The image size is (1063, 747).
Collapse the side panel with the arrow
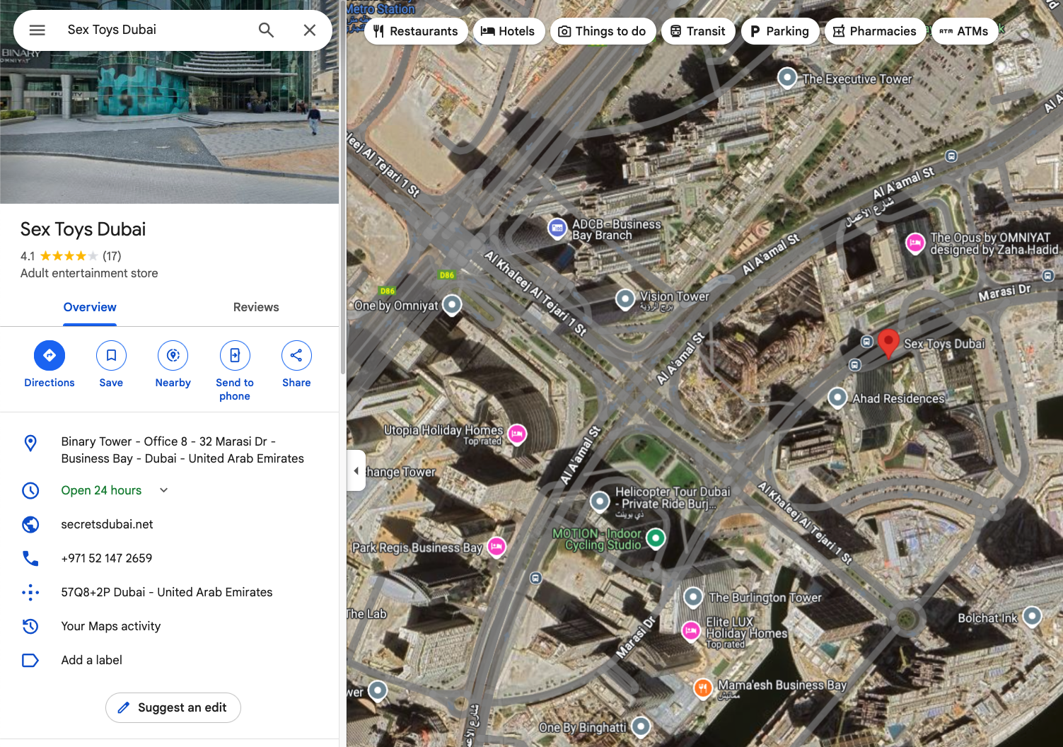356,470
